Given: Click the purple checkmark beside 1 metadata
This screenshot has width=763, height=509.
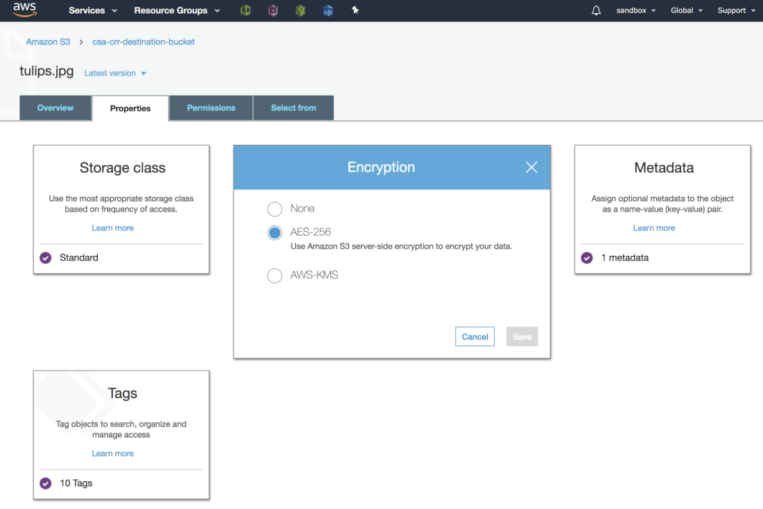Looking at the screenshot, I should click(x=587, y=257).
